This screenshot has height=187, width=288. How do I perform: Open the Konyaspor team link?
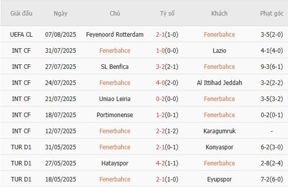pyautogui.click(x=219, y=147)
